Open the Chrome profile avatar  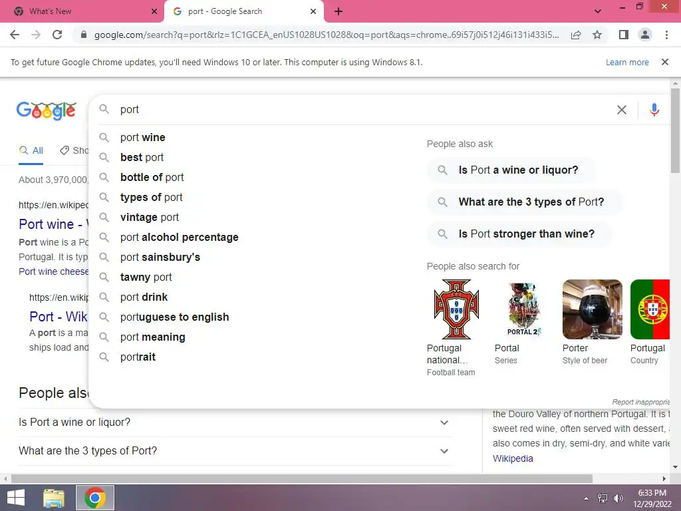[645, 35]
